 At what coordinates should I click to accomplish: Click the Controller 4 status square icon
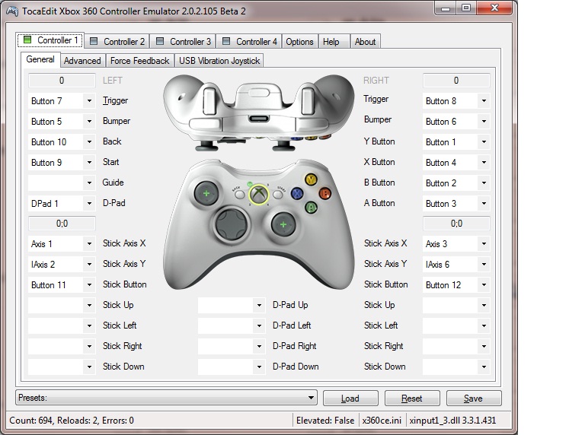(x=226, y=41)
